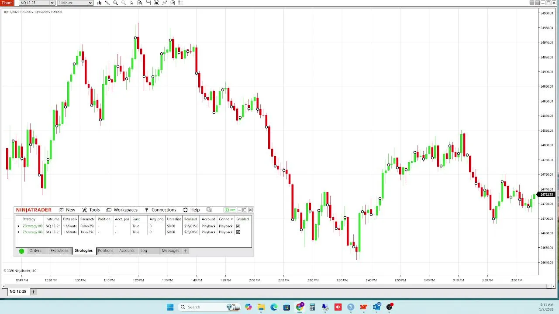The width and height of the screenshot is (559, 314).
Task: Click the Strategy column header
Action: click(29, 219)
